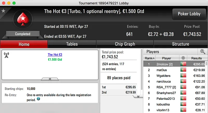This screenshot has width=208, height=113.
Task: Sort players by Rank column
Action: point(150,58)
